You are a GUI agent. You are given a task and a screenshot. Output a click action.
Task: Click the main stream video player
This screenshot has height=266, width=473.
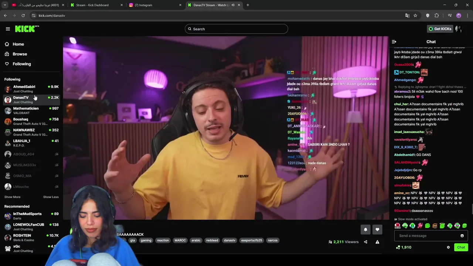pyautogui.click(x=226, y=128)
